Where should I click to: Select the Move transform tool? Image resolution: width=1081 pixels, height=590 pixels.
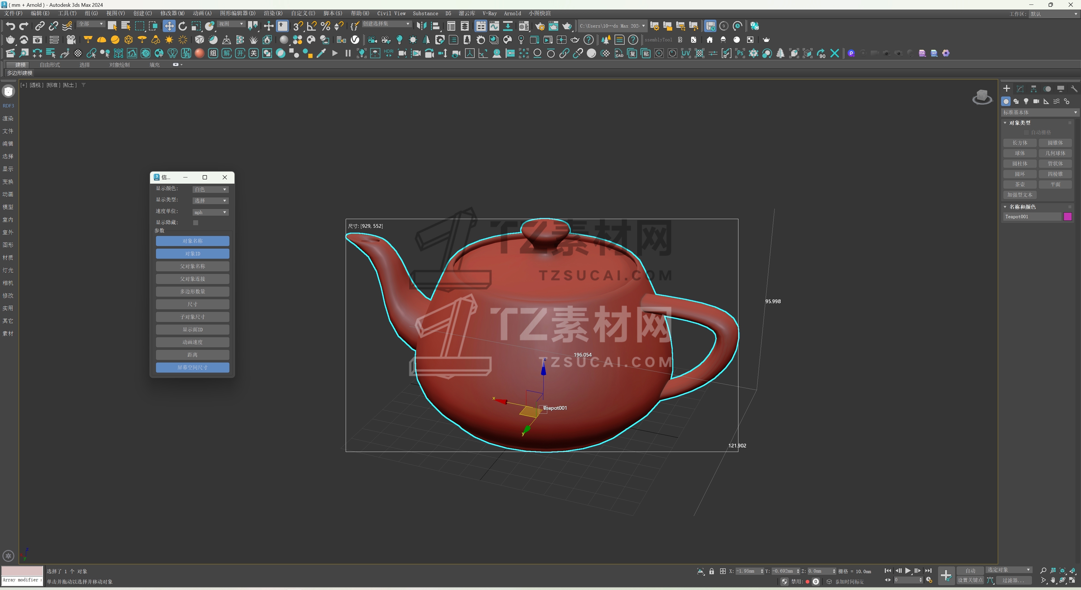[x=169, y=26]
